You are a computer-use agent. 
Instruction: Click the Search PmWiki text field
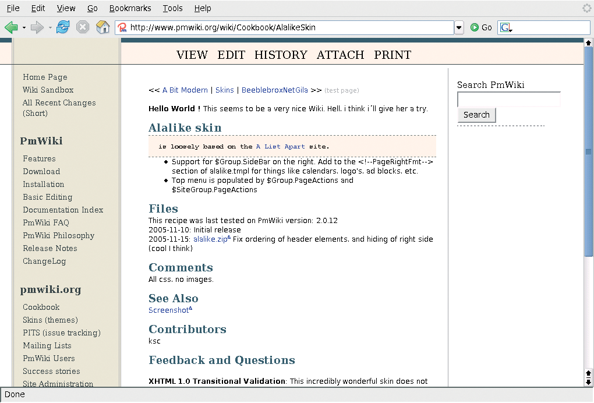pyautogui.click(x=509, y=99)
